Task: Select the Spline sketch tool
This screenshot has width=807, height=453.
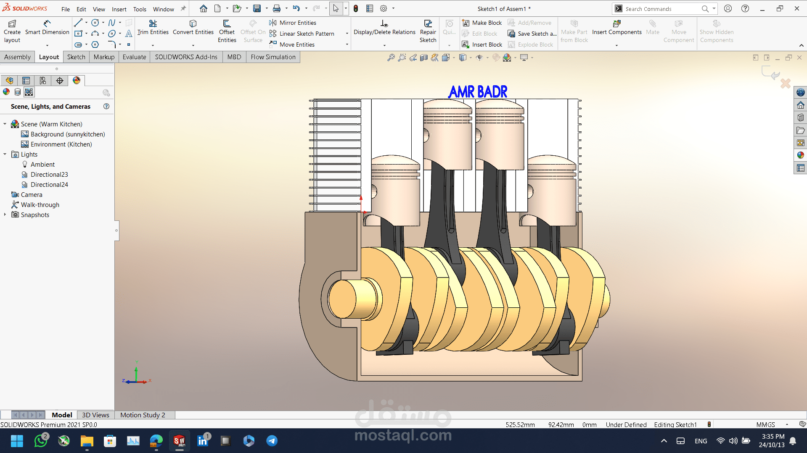Action: click(x=111, y=23)
